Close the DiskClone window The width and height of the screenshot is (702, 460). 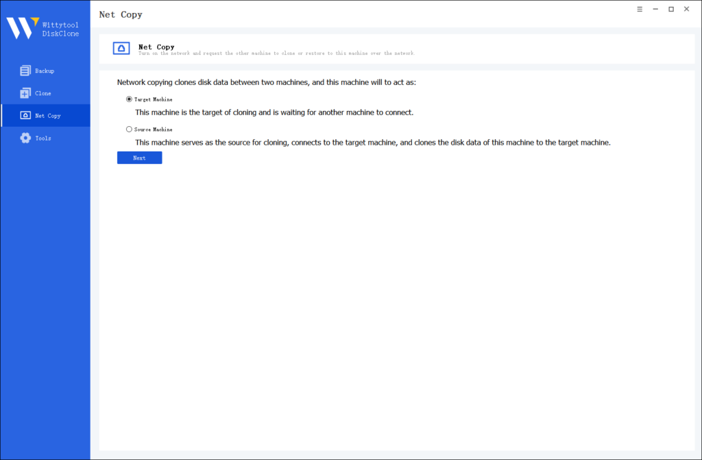(687, 9)
